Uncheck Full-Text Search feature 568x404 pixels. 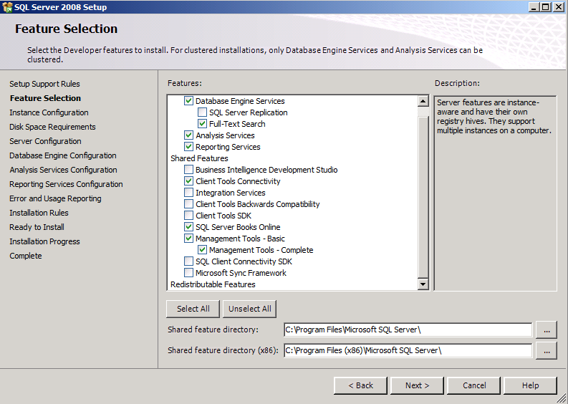202,124
